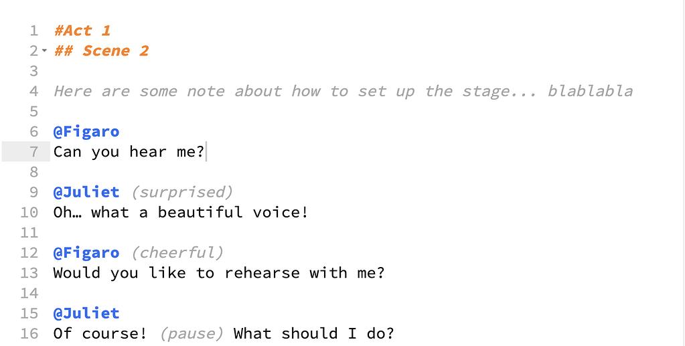
Task: Click line number 1 in gutter
Action: click(34, 31)
